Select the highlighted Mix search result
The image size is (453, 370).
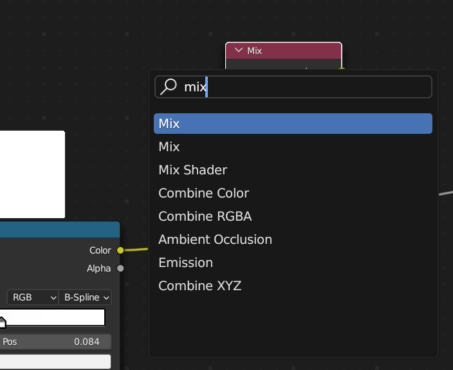click(x=293, y=124)
